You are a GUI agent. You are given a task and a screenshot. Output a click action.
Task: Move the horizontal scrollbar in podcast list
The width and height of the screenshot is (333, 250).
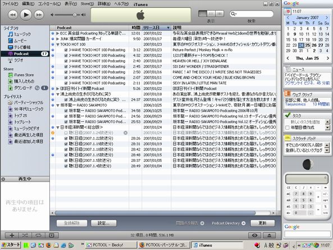tap(155, 212)
